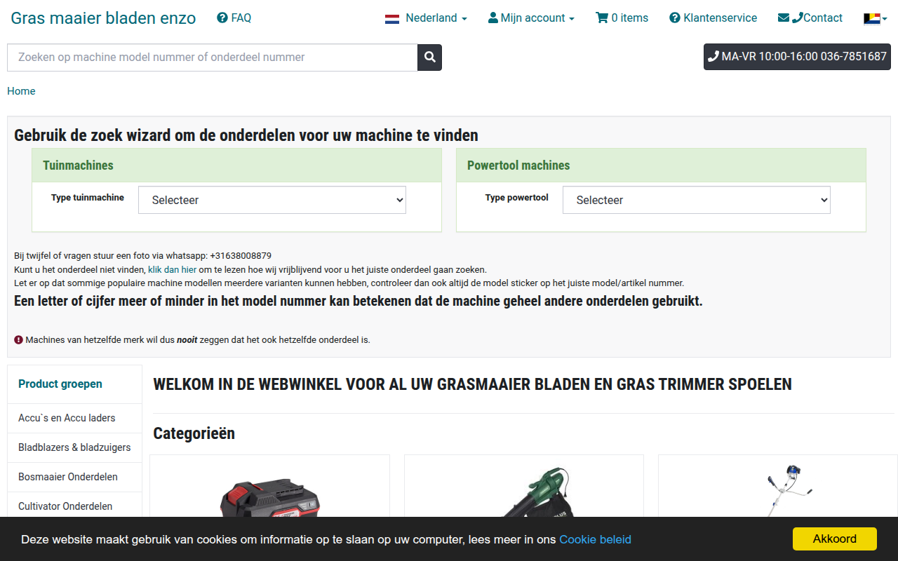898x561 pixels.
Task: Click the Categorieën heading
Action: point(194,433)
